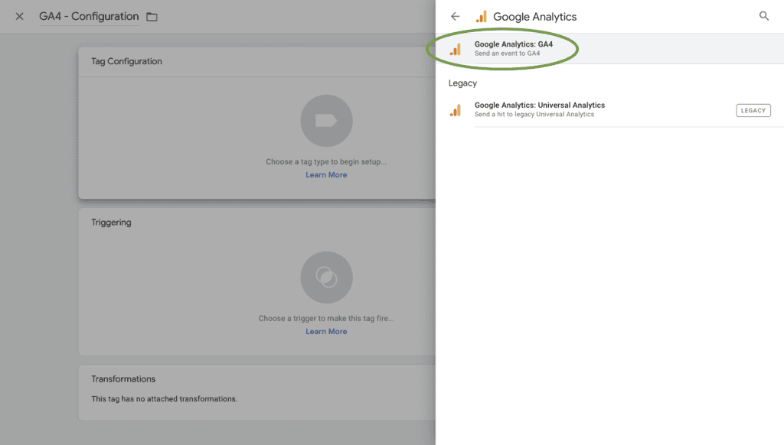Click the LEGACY badge on Universal Analytics

pos(753,110)
